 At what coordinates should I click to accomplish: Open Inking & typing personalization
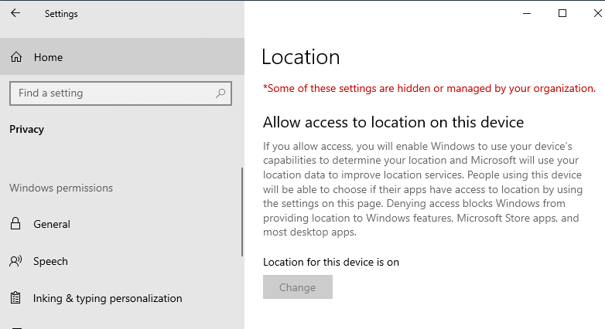click(x=121, y=298)
